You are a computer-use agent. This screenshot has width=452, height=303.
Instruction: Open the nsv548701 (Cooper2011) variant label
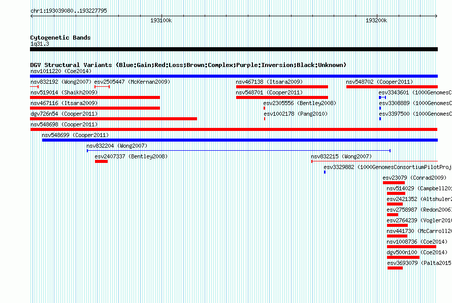click(x=269, y=92)
